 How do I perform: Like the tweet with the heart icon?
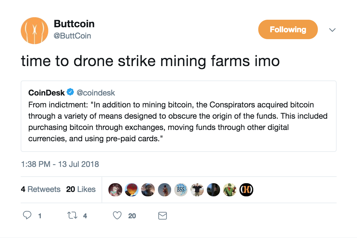tap(117, 215)
